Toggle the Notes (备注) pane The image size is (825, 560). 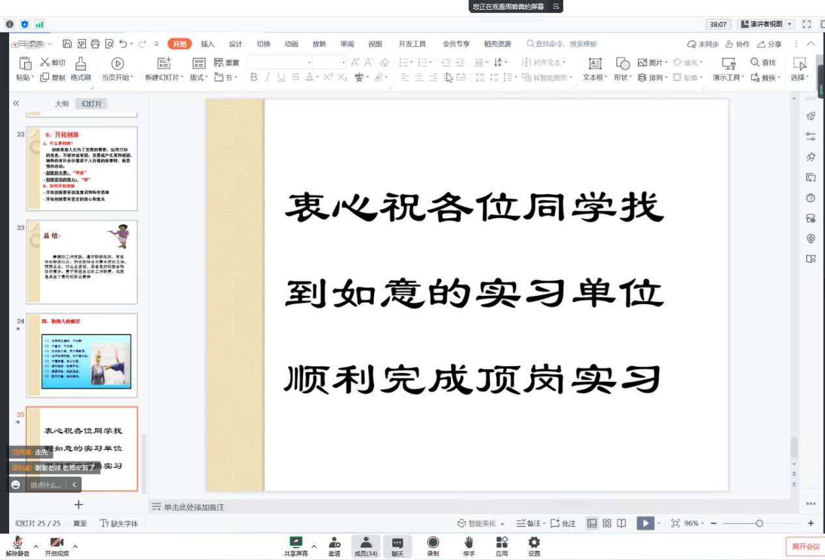coord(528,523)
